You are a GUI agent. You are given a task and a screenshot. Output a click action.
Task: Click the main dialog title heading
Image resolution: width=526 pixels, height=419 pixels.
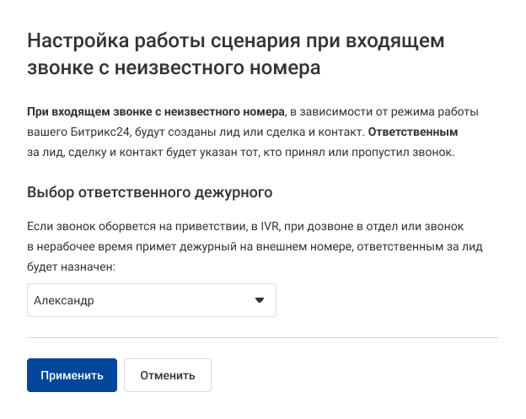click(236, 41)
